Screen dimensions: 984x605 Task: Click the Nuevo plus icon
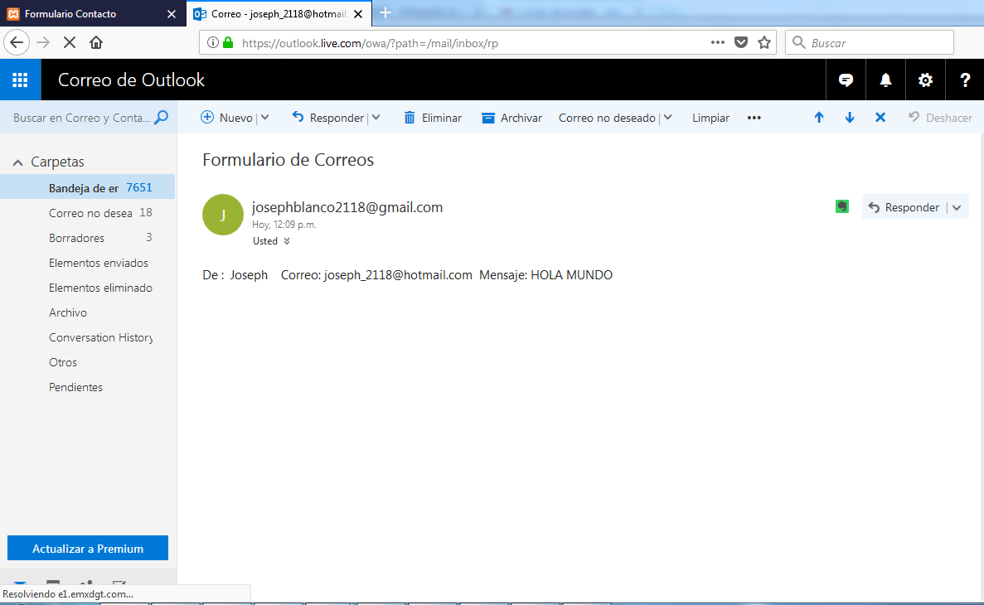pyautogui.click(x=207, y=118)
